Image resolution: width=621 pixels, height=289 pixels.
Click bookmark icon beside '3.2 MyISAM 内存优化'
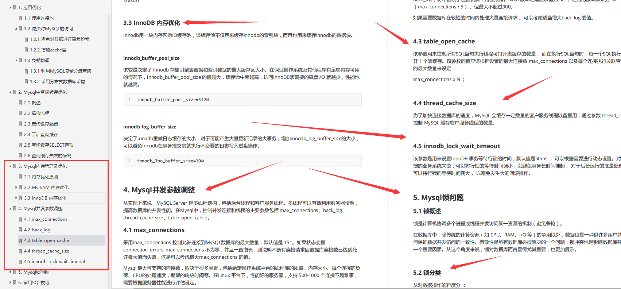coord(20,187)
